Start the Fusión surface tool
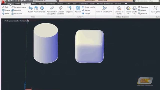 tap(30, 9)
